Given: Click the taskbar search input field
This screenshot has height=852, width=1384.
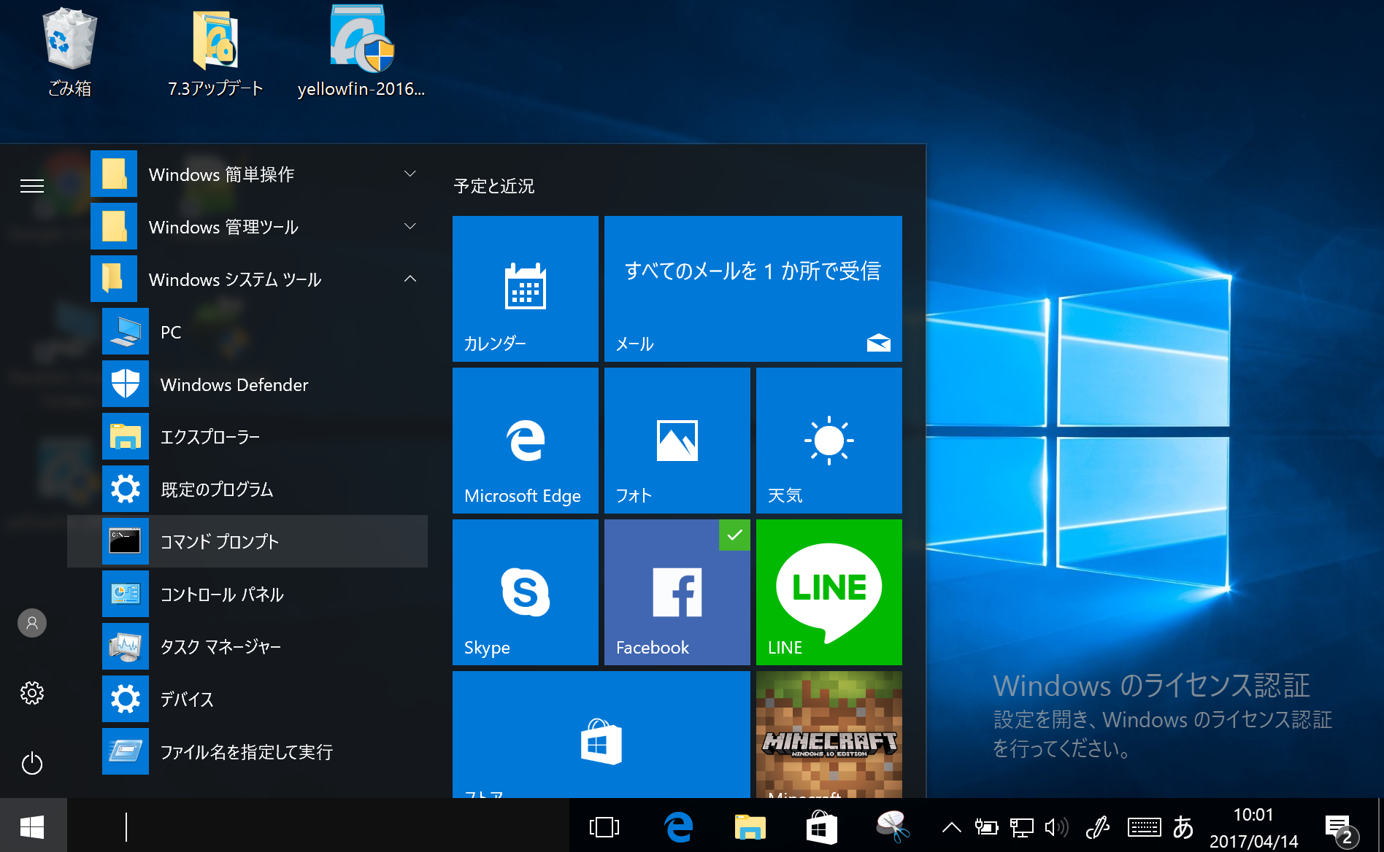Looking at the screenshot, I should click(x=318, y=827).
